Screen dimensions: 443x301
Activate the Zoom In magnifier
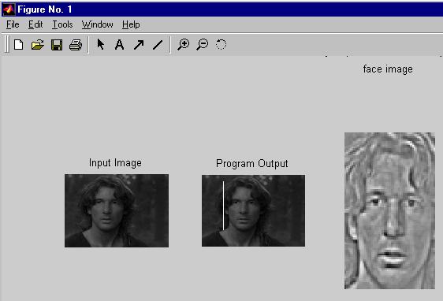184,45
